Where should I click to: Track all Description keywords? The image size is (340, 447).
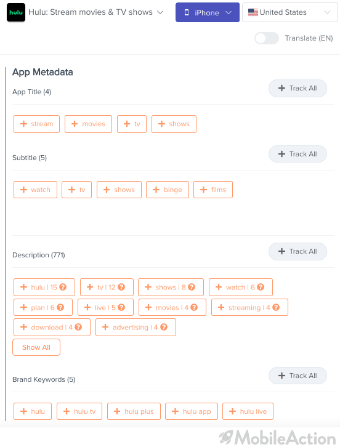click(297, 251)
